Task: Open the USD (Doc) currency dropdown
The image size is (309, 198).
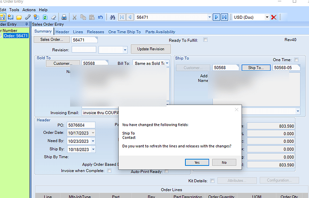Action: pos(267,17)
